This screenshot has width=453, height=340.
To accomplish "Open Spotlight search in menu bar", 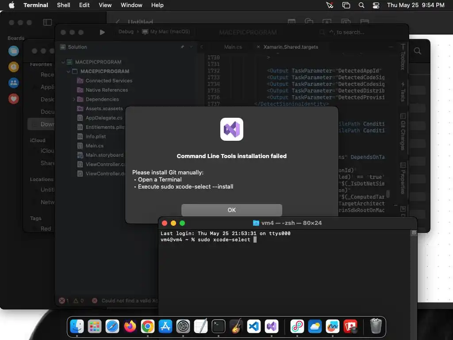I will [x=361, y=5].
